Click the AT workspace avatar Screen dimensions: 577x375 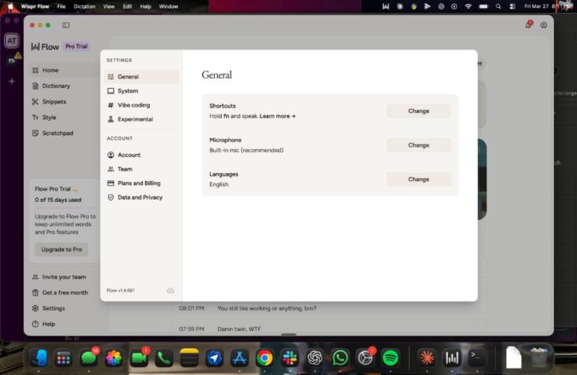[x=12, y=41]
